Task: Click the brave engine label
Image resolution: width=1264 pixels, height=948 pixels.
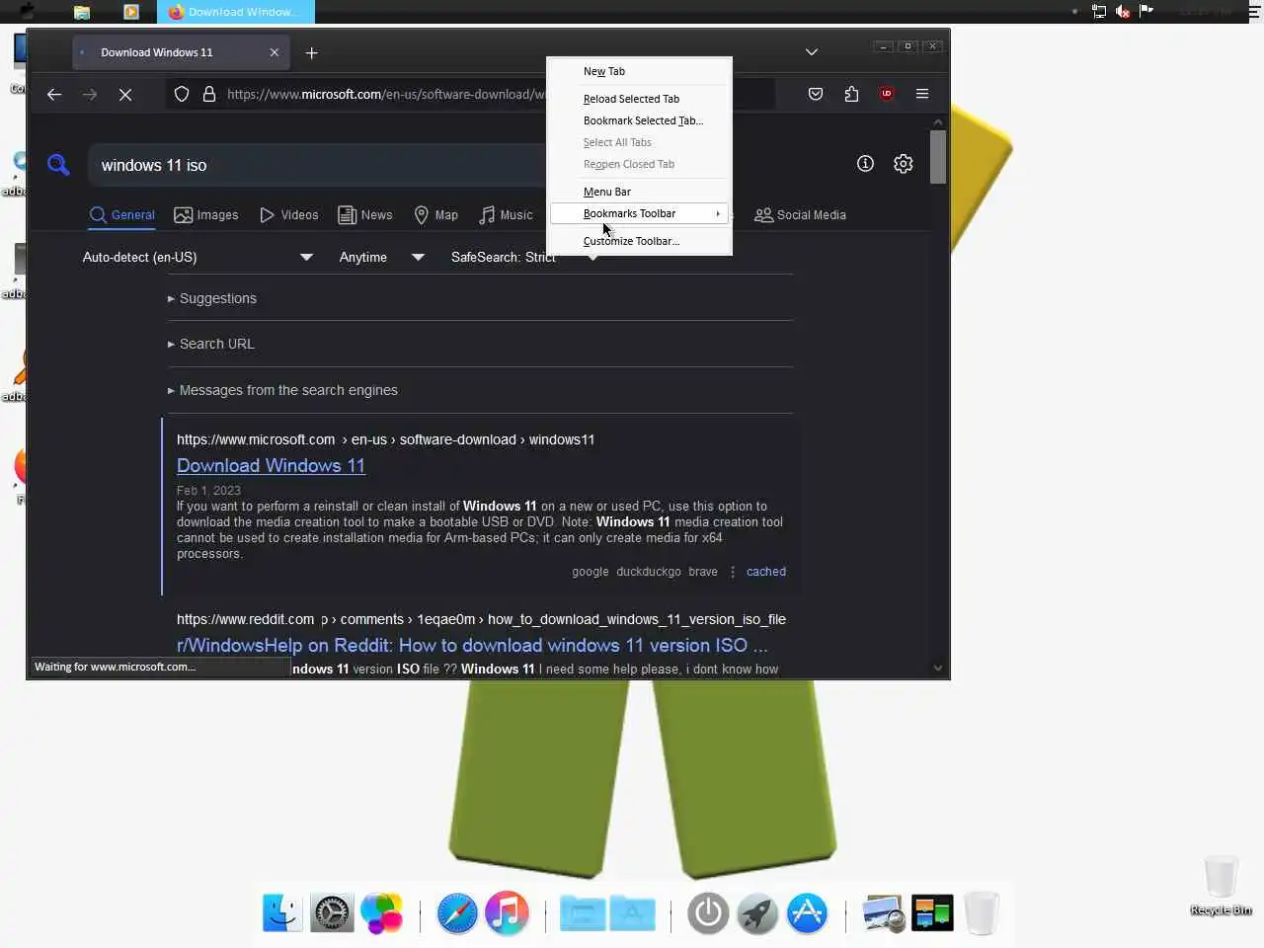Action: click(x=703, y=572)
